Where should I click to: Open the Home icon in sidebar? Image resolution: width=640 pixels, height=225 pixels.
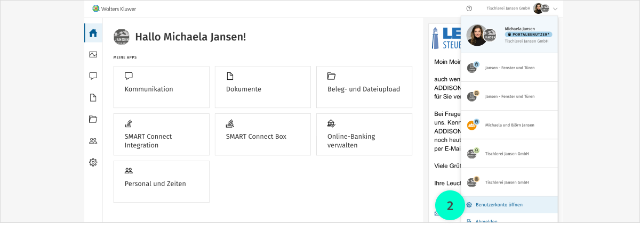[93, 33]
